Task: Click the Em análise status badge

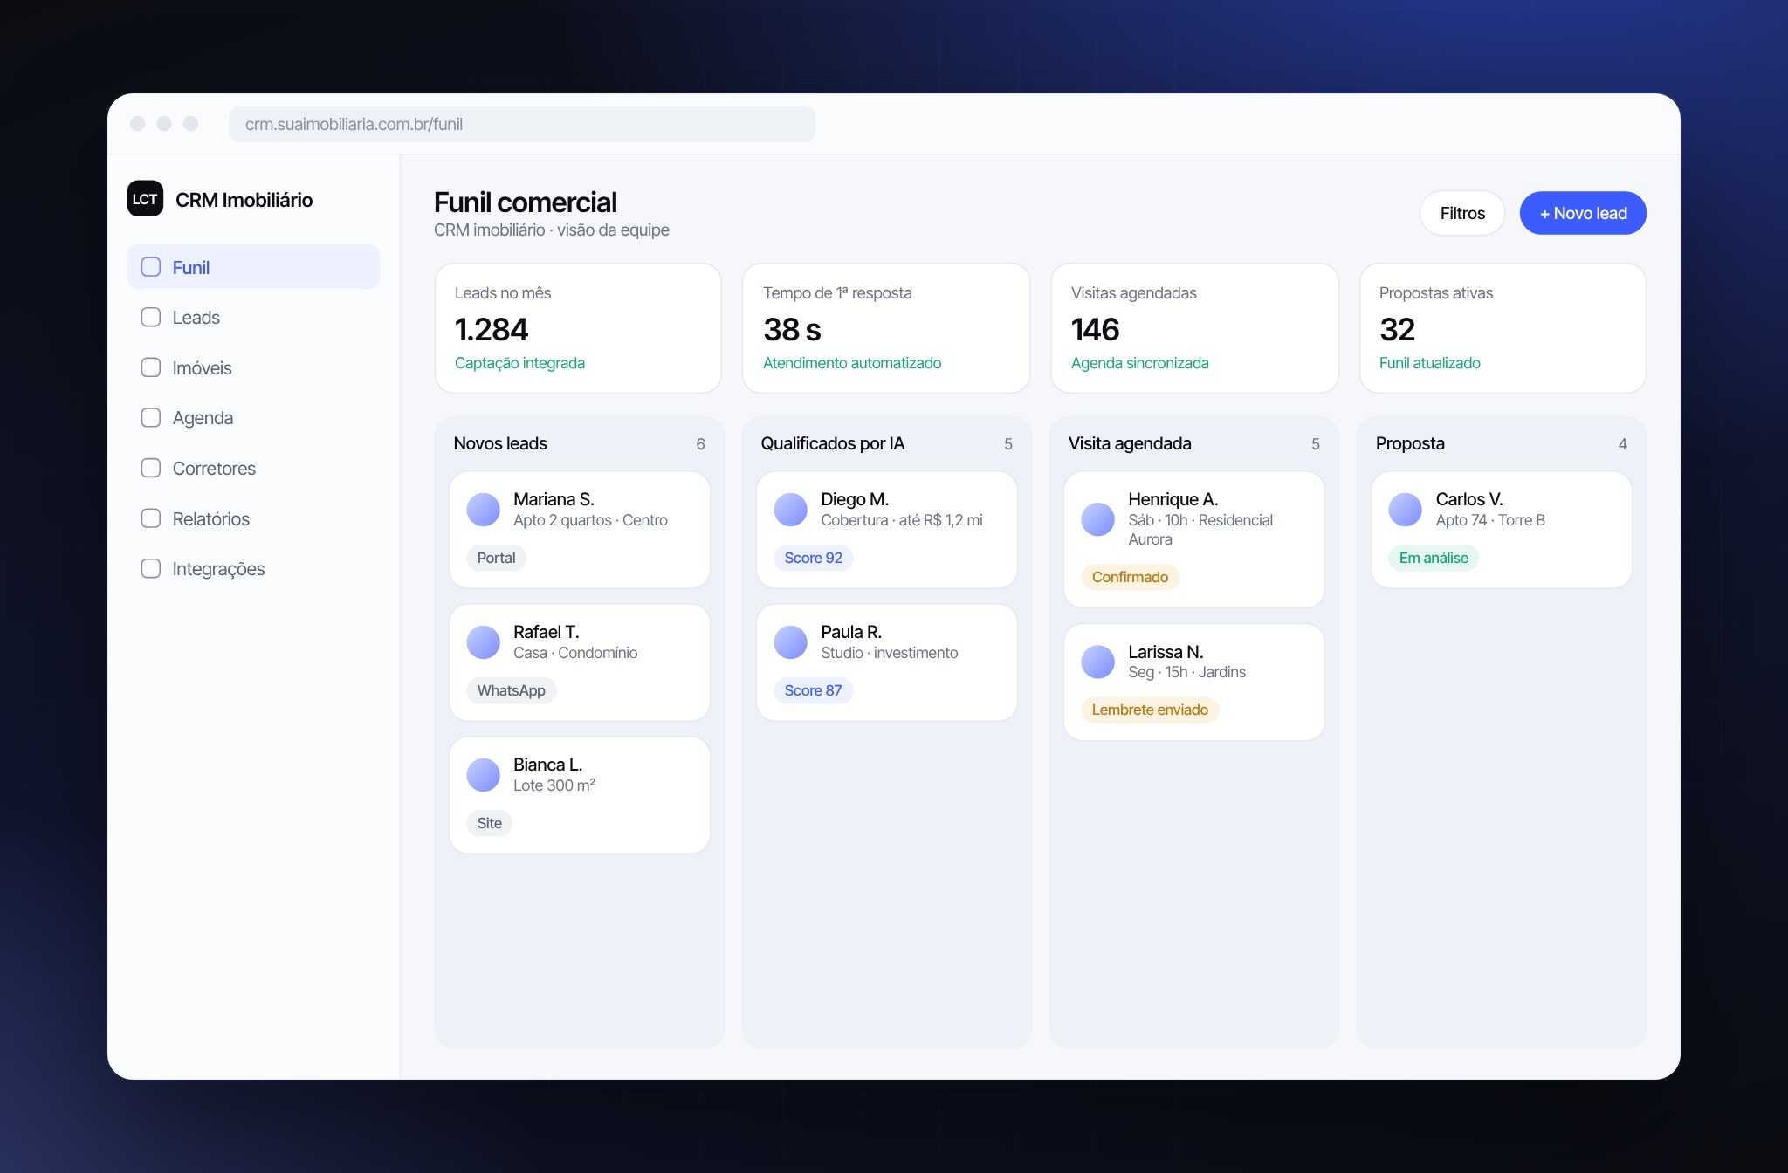Action: point(1434,558)
